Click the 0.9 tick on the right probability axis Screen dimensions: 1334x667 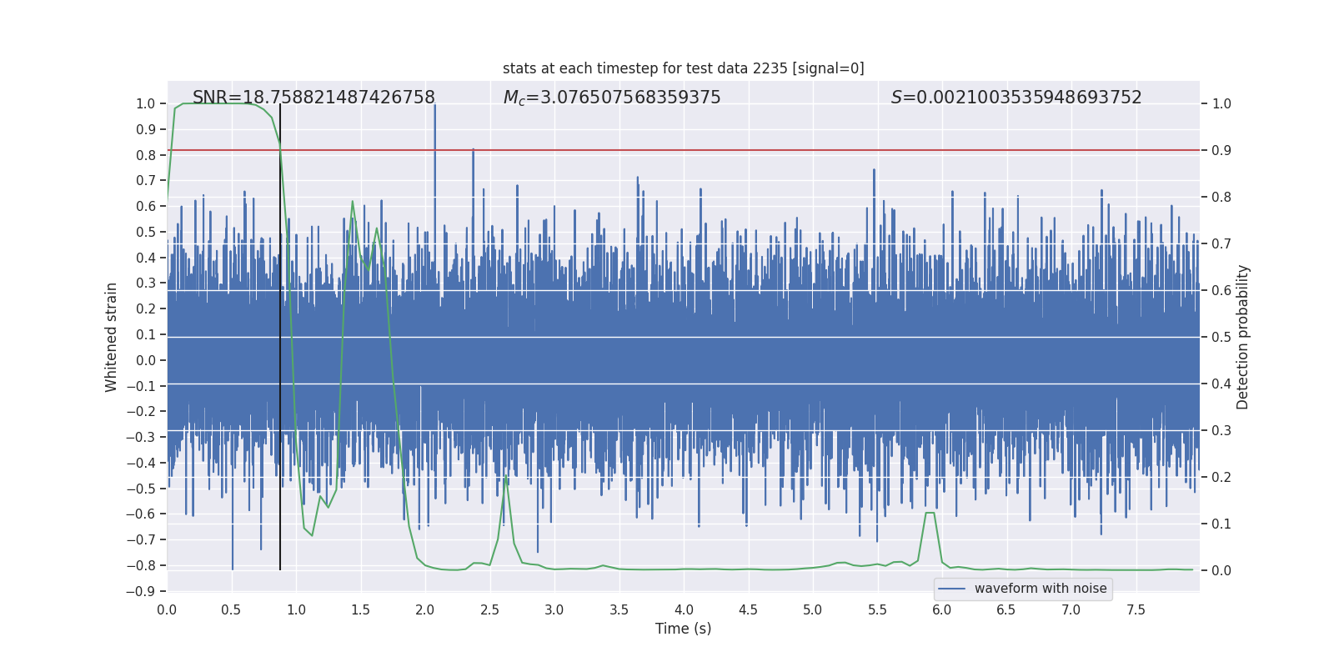click(1221, 150)
